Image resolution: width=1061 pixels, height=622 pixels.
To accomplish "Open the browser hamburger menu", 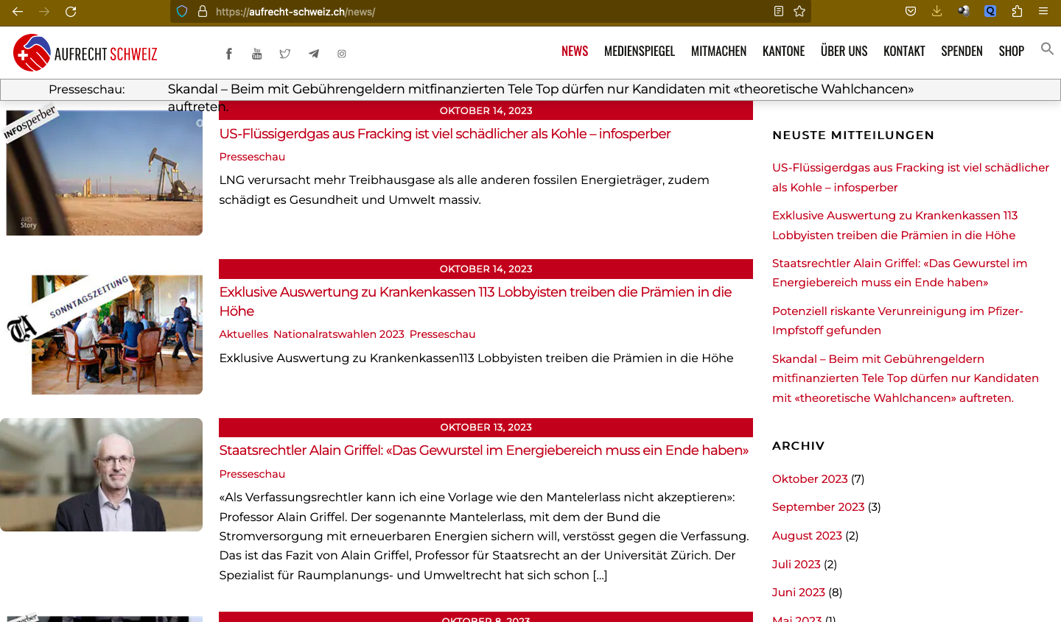I will [x=1043, y=11].
